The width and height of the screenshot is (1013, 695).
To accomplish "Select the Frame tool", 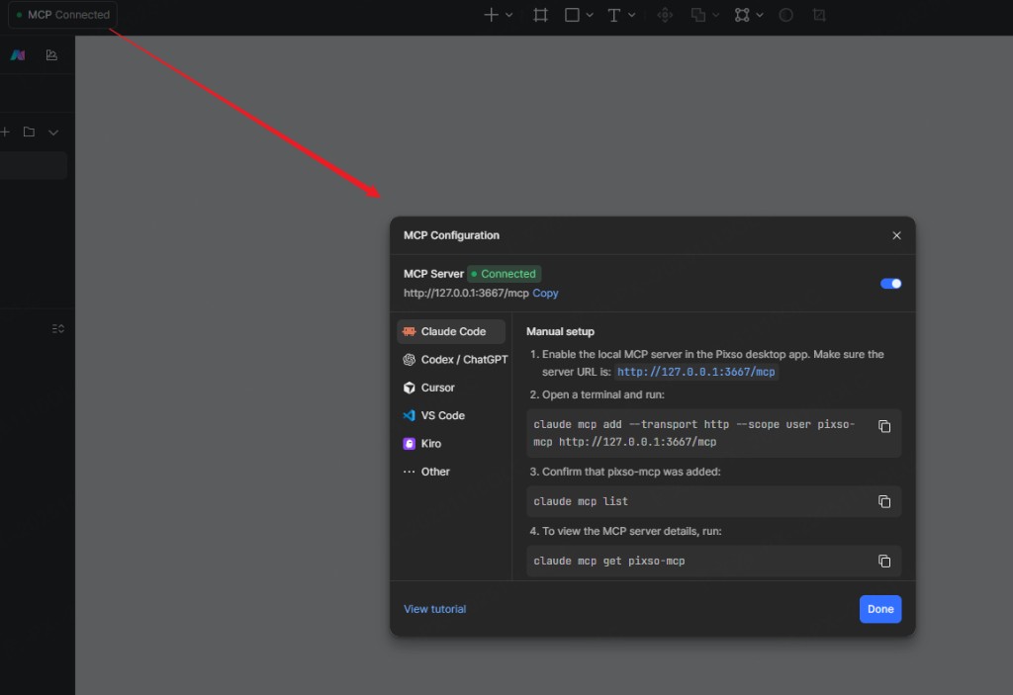I will point(541,15).
